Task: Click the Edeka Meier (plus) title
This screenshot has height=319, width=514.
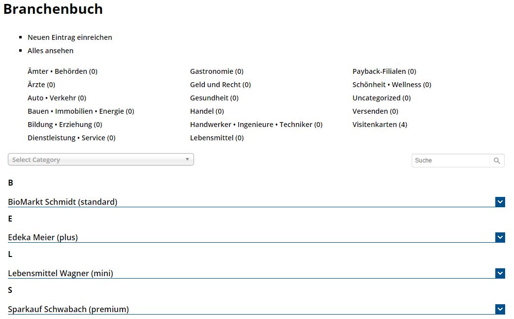Action: [43, 237]
